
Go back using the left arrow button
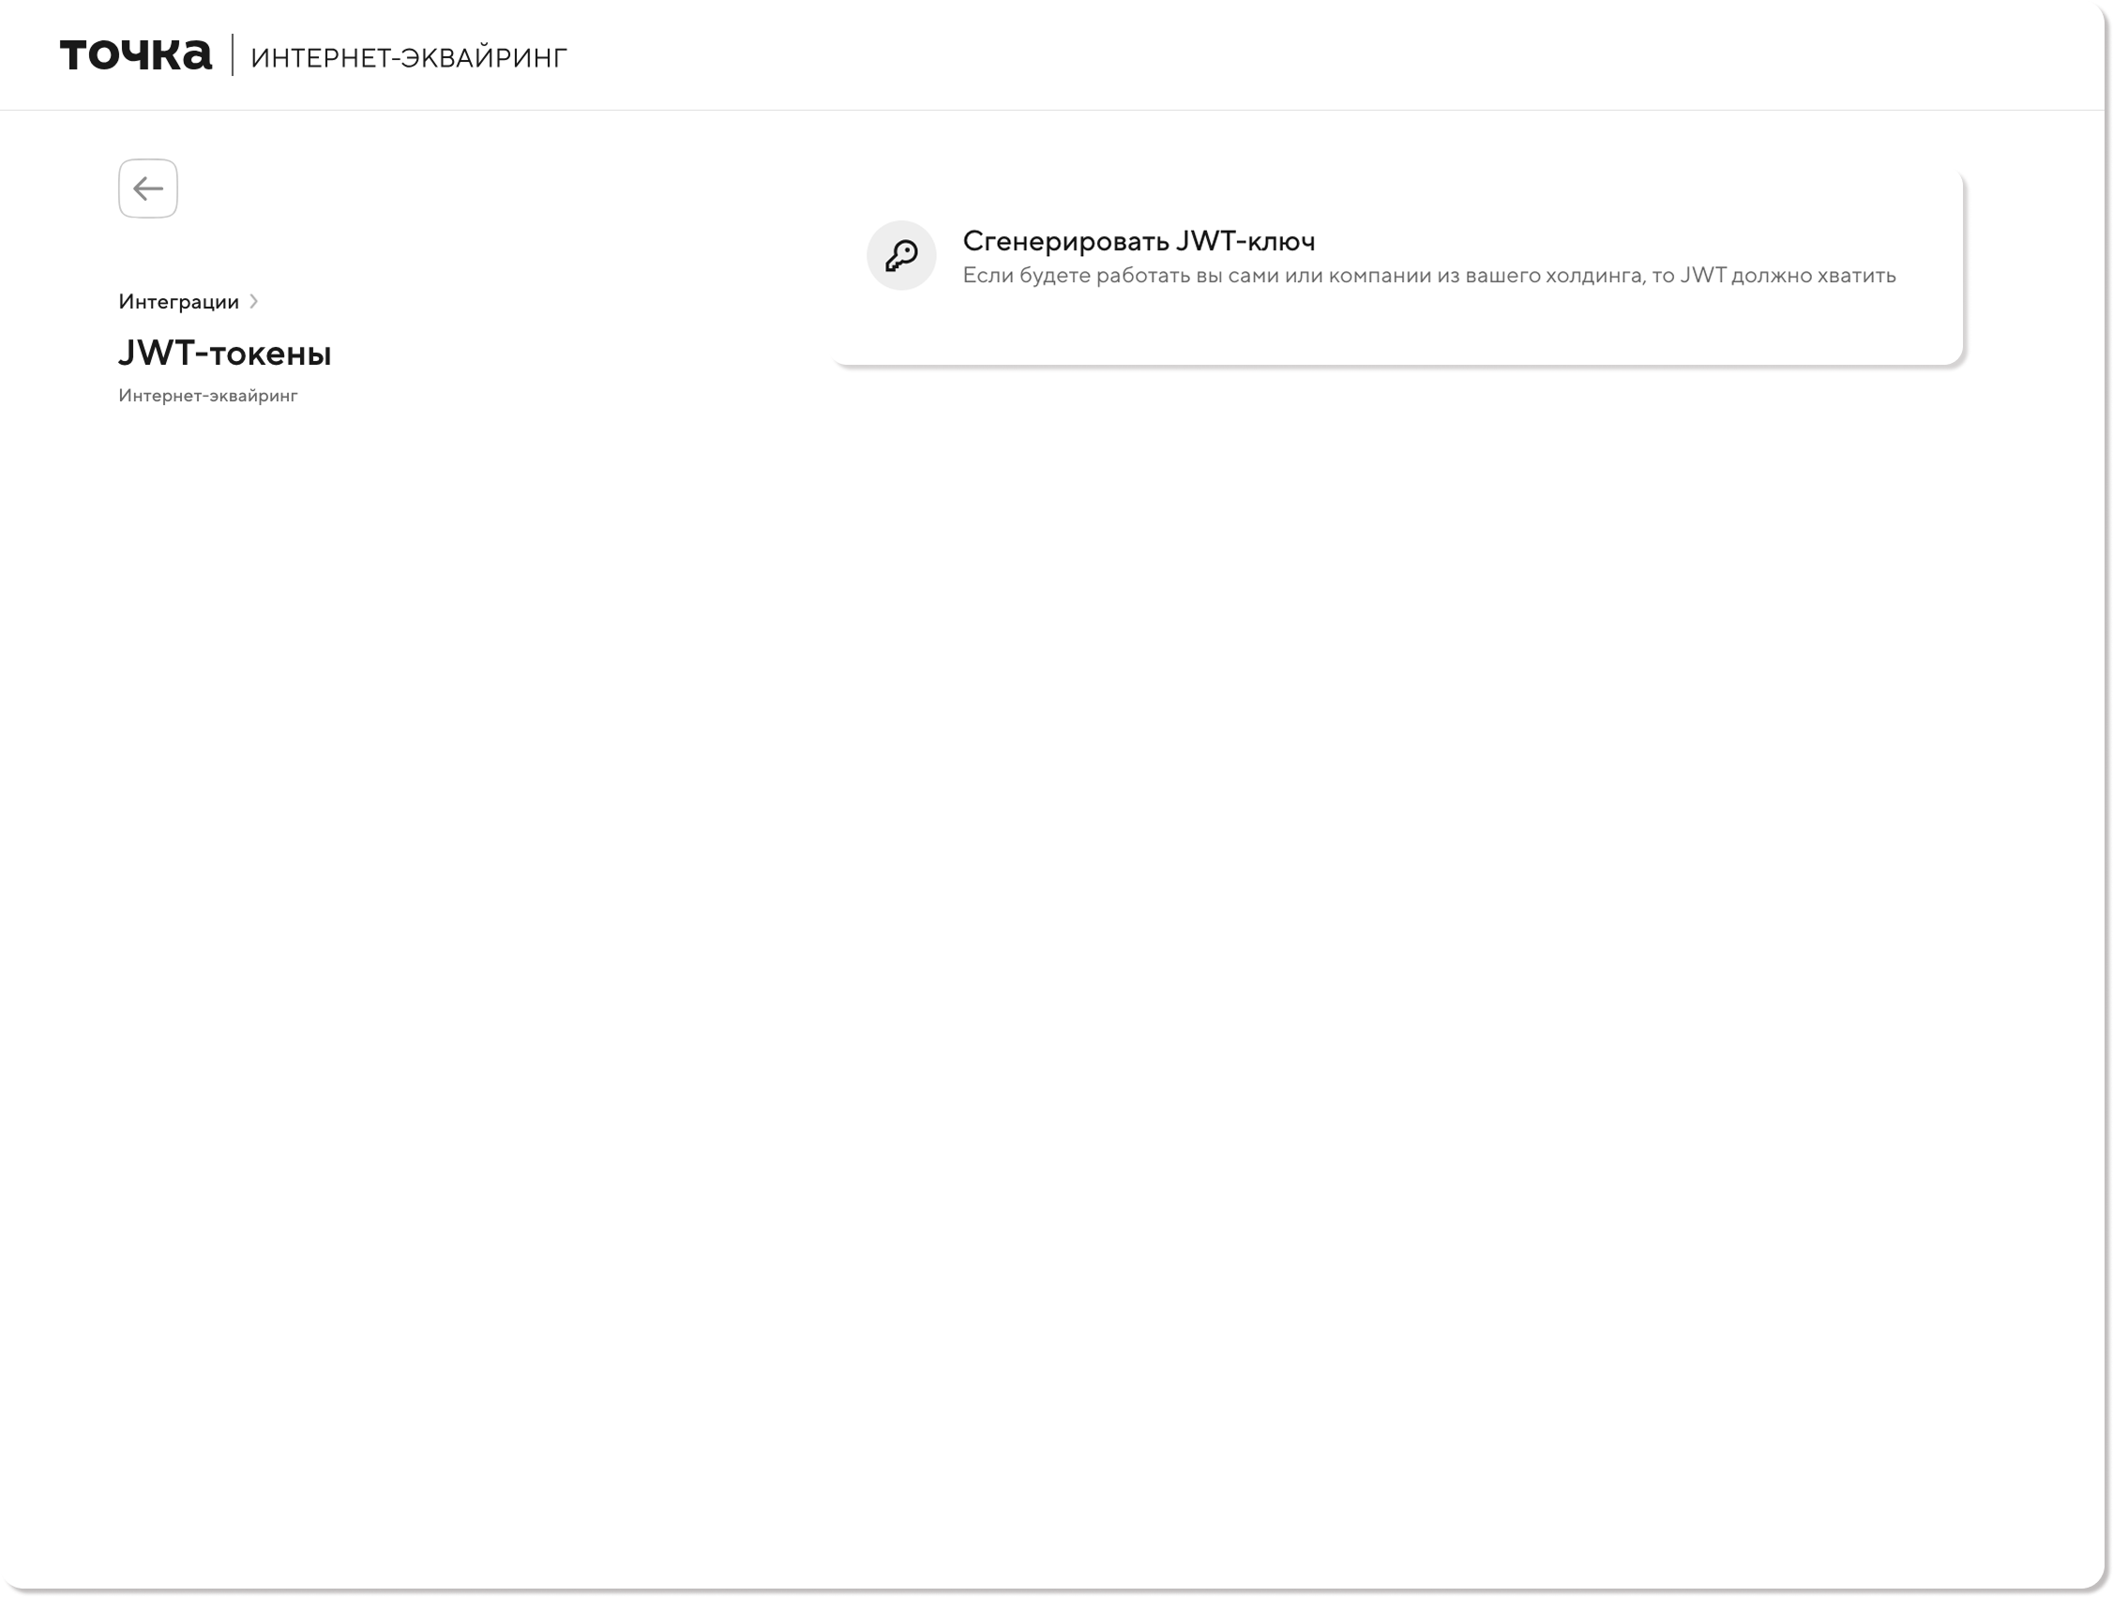(x=148, y=188)
